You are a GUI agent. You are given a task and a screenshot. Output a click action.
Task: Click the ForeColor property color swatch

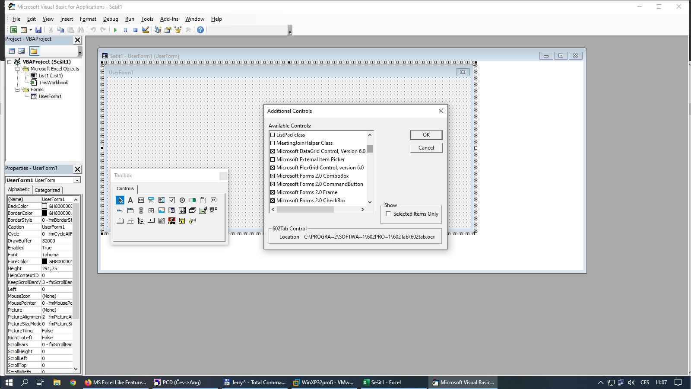(44, 261)
